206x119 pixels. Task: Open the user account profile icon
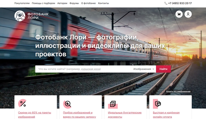tap(188, 14)
